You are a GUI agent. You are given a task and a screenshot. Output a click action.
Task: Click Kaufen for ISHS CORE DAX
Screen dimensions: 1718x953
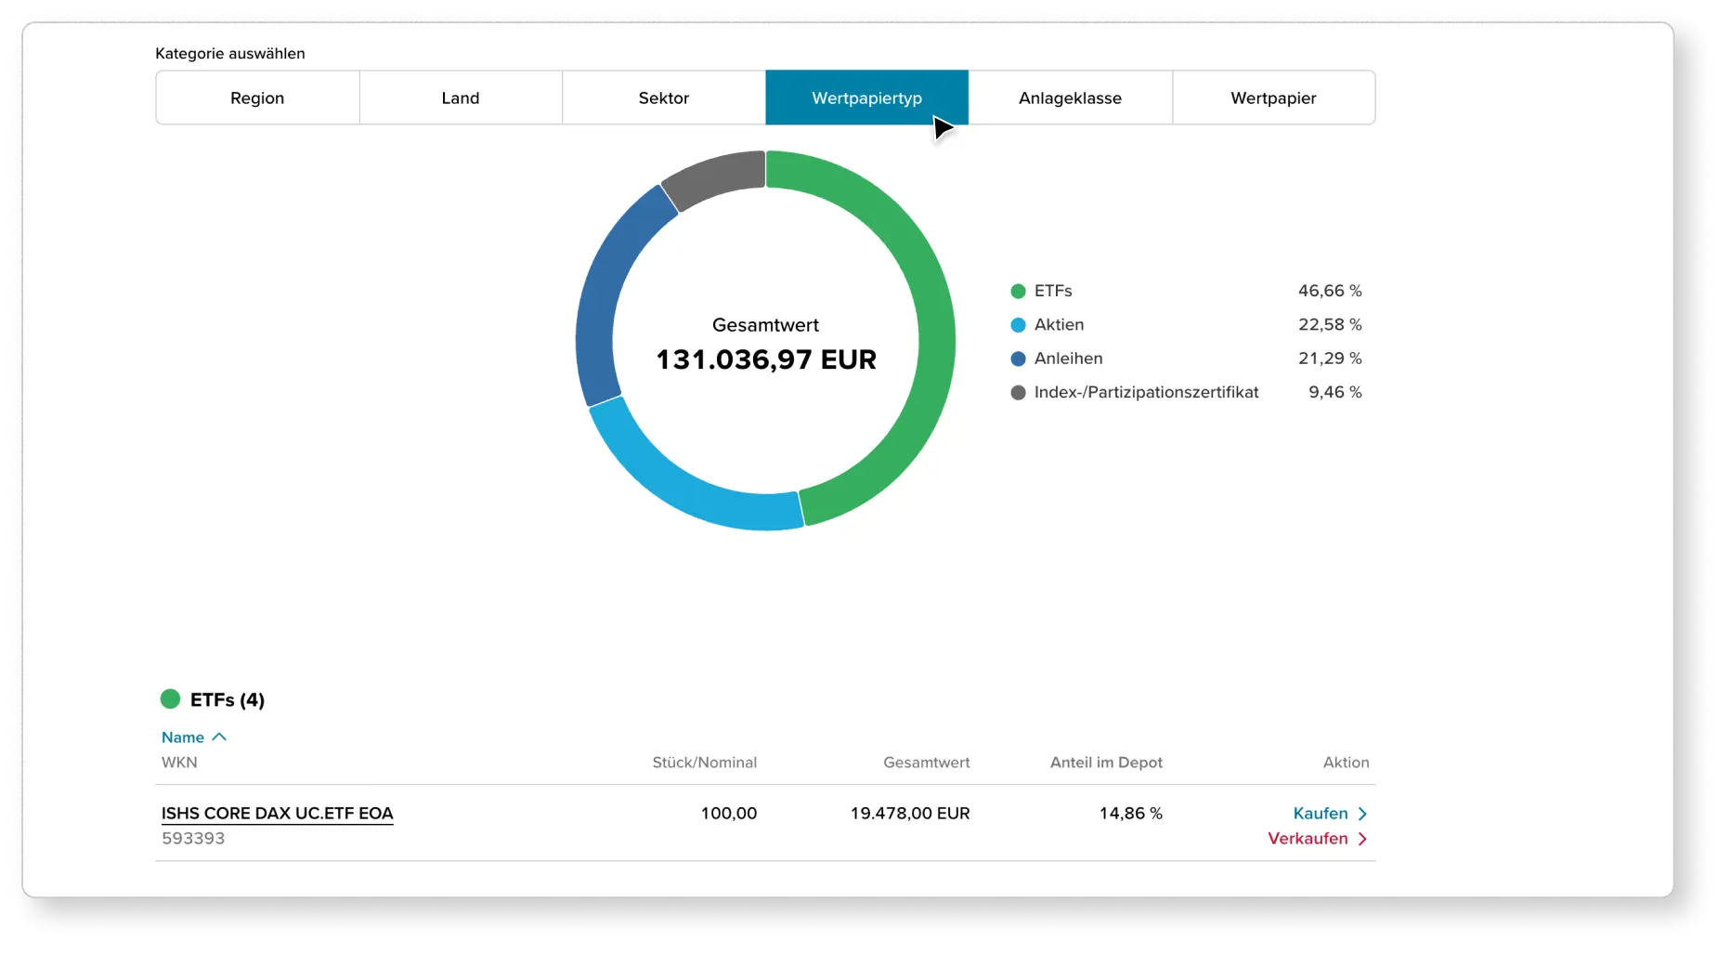pos(1322,813)
